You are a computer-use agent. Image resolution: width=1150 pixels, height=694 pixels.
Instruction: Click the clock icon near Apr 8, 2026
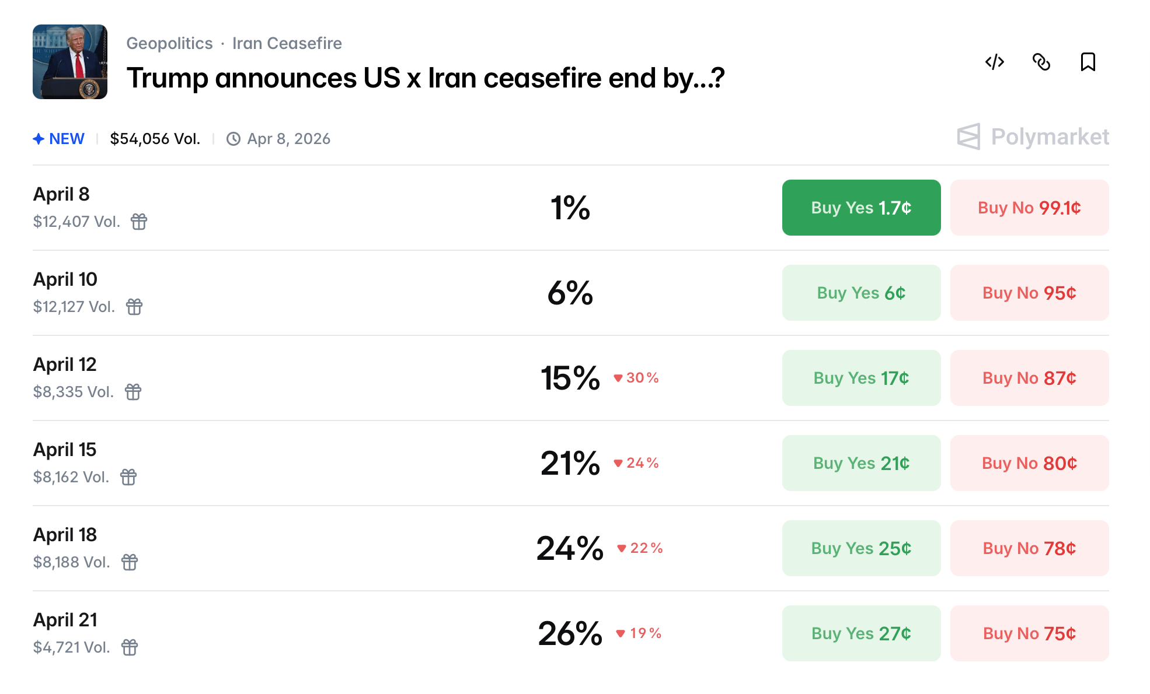[x=233, y=139]
